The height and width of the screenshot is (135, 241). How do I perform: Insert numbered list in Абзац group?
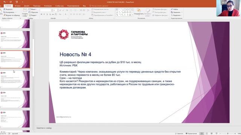[76, 10]
